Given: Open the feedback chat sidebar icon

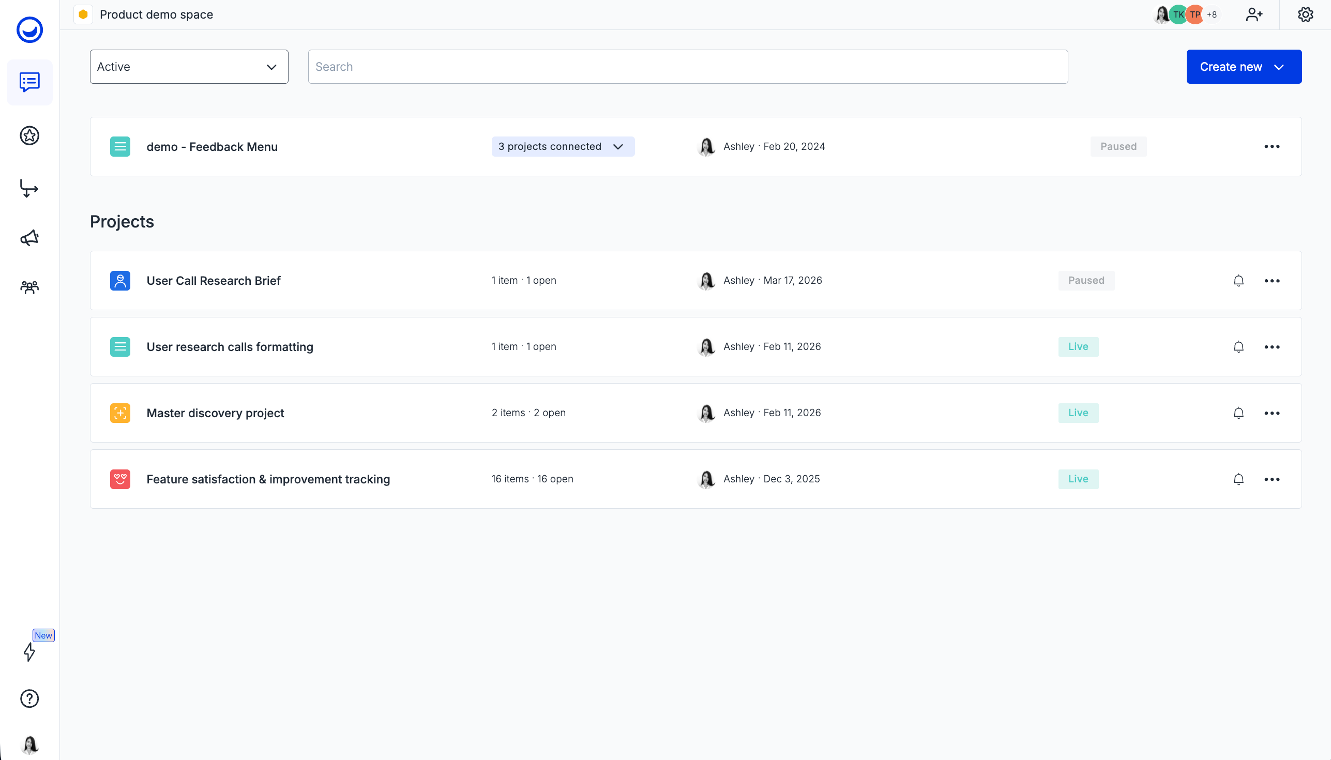Looking at the screenshot, I should click(x=30, y=82).
